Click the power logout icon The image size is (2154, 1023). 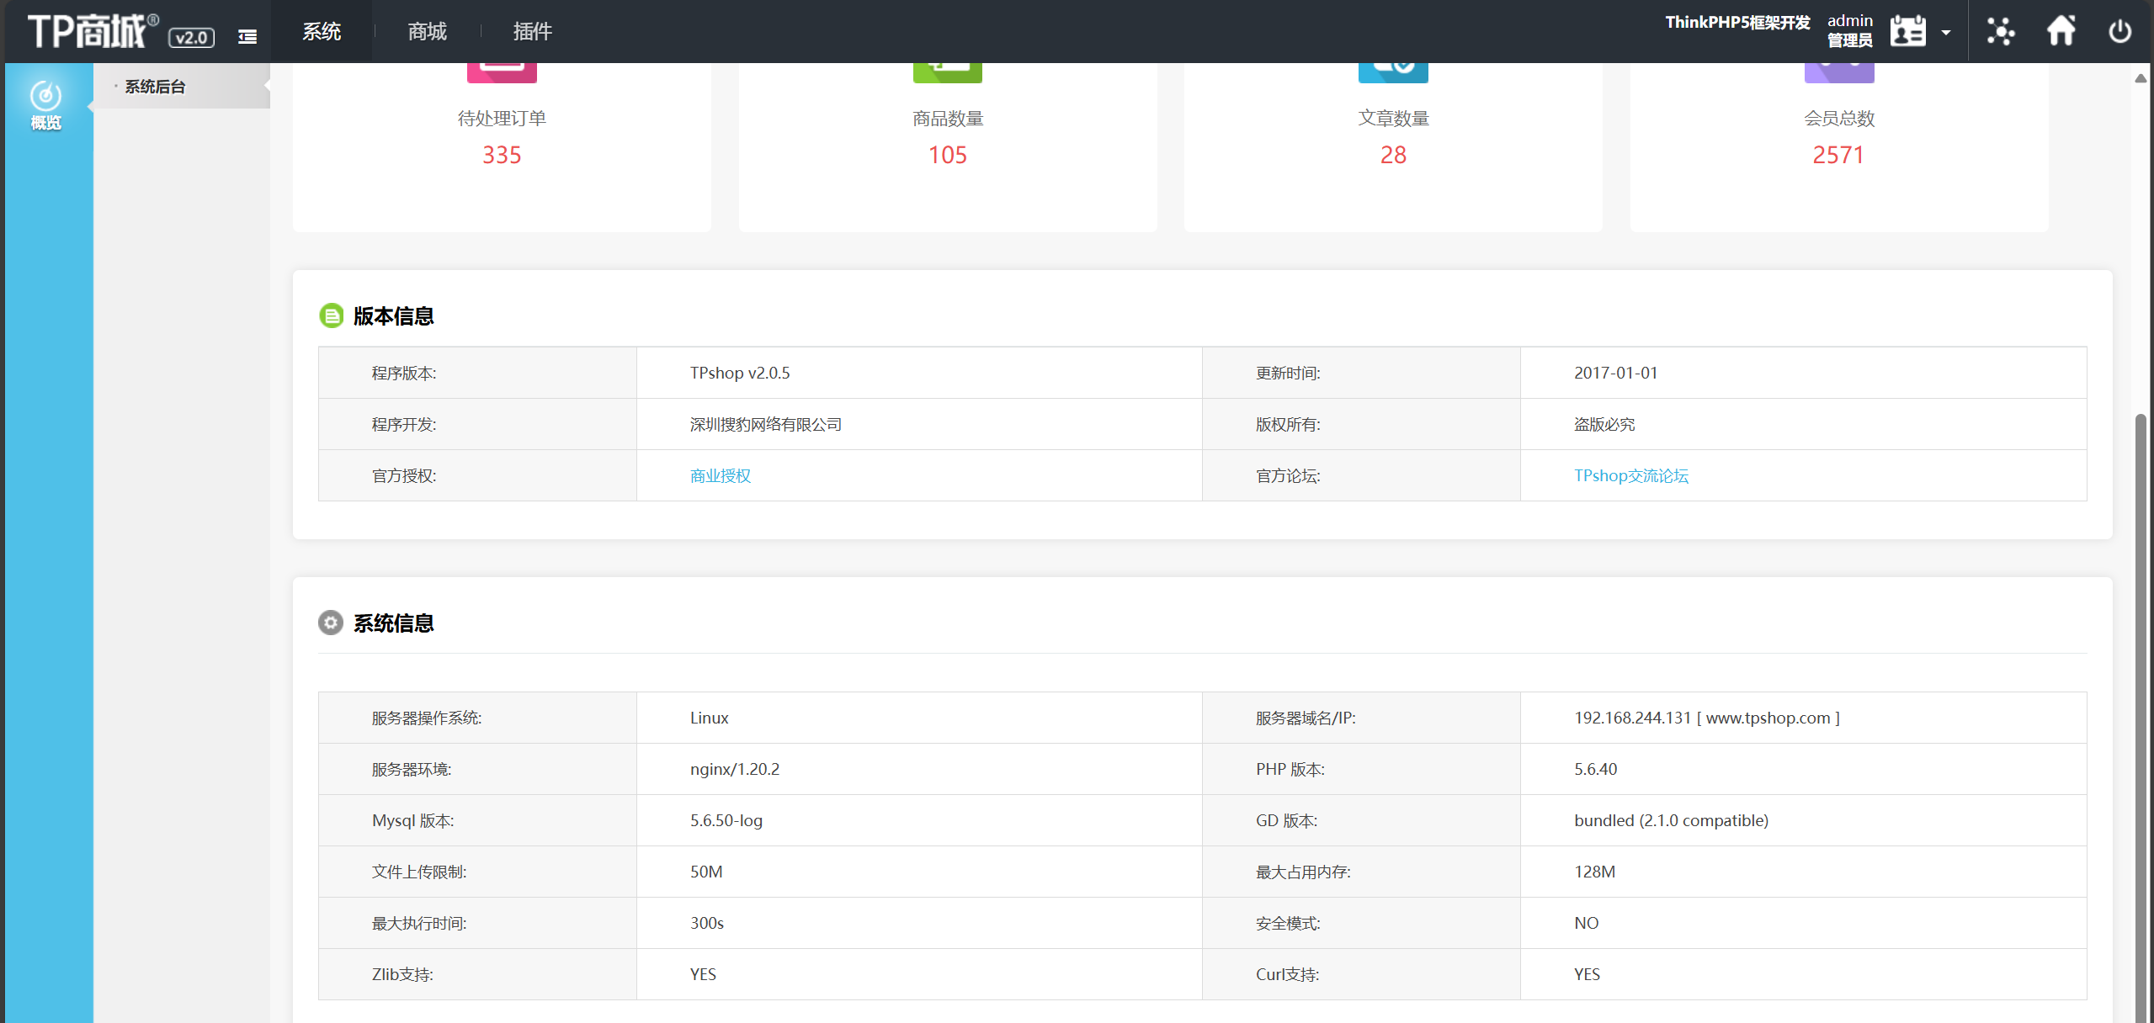pos(2119,31)
